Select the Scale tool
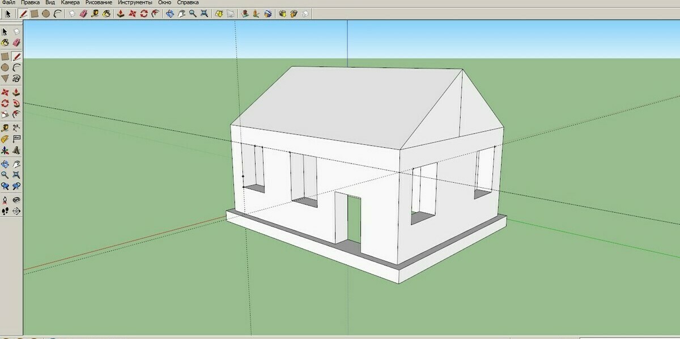This screenshot has height=339, width=680. tap(5, 114)
